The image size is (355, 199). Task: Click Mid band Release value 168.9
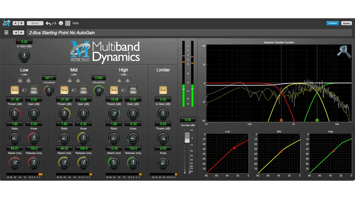coord(83,149)
